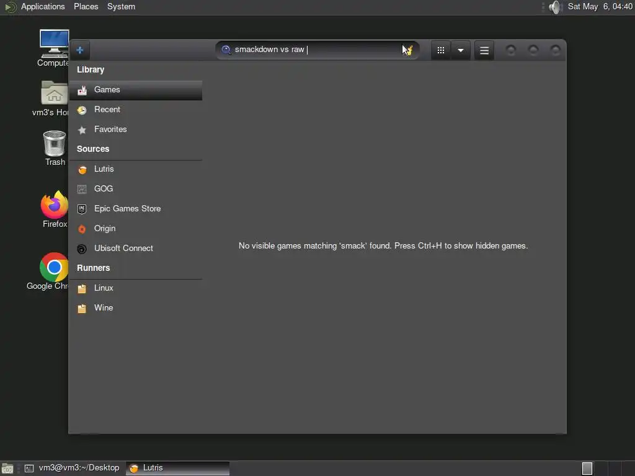Click the add game plus button

[80, 50]
